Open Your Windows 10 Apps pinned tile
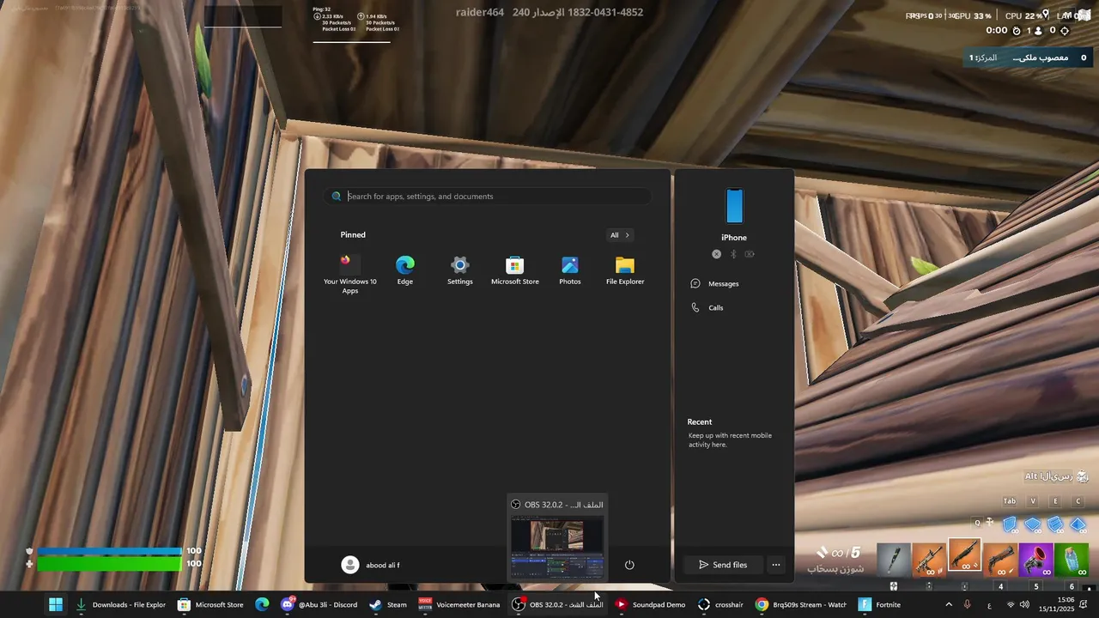Image resolution: width=1099 pixels, height=618 pixels. pyautogui.click(x=349, y=275)
